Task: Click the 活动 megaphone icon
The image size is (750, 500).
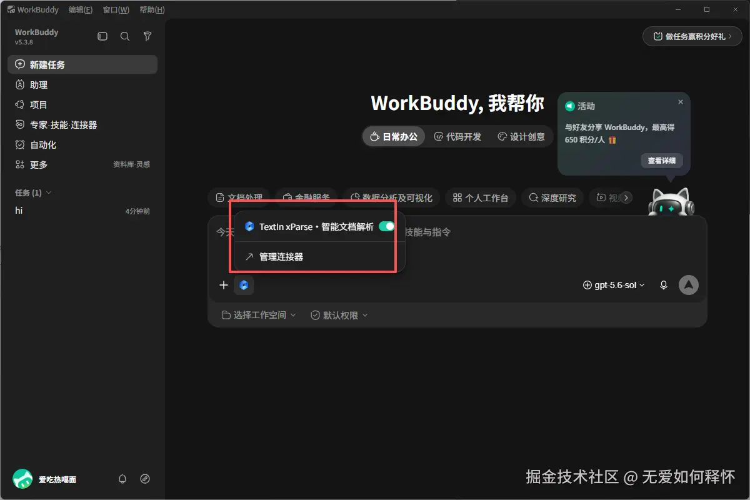Action: click(569, 106)
